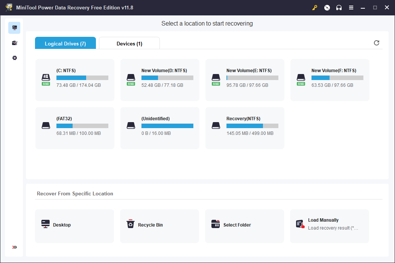Refresh the drive list
395x263 pixels.
click(377, 43)
